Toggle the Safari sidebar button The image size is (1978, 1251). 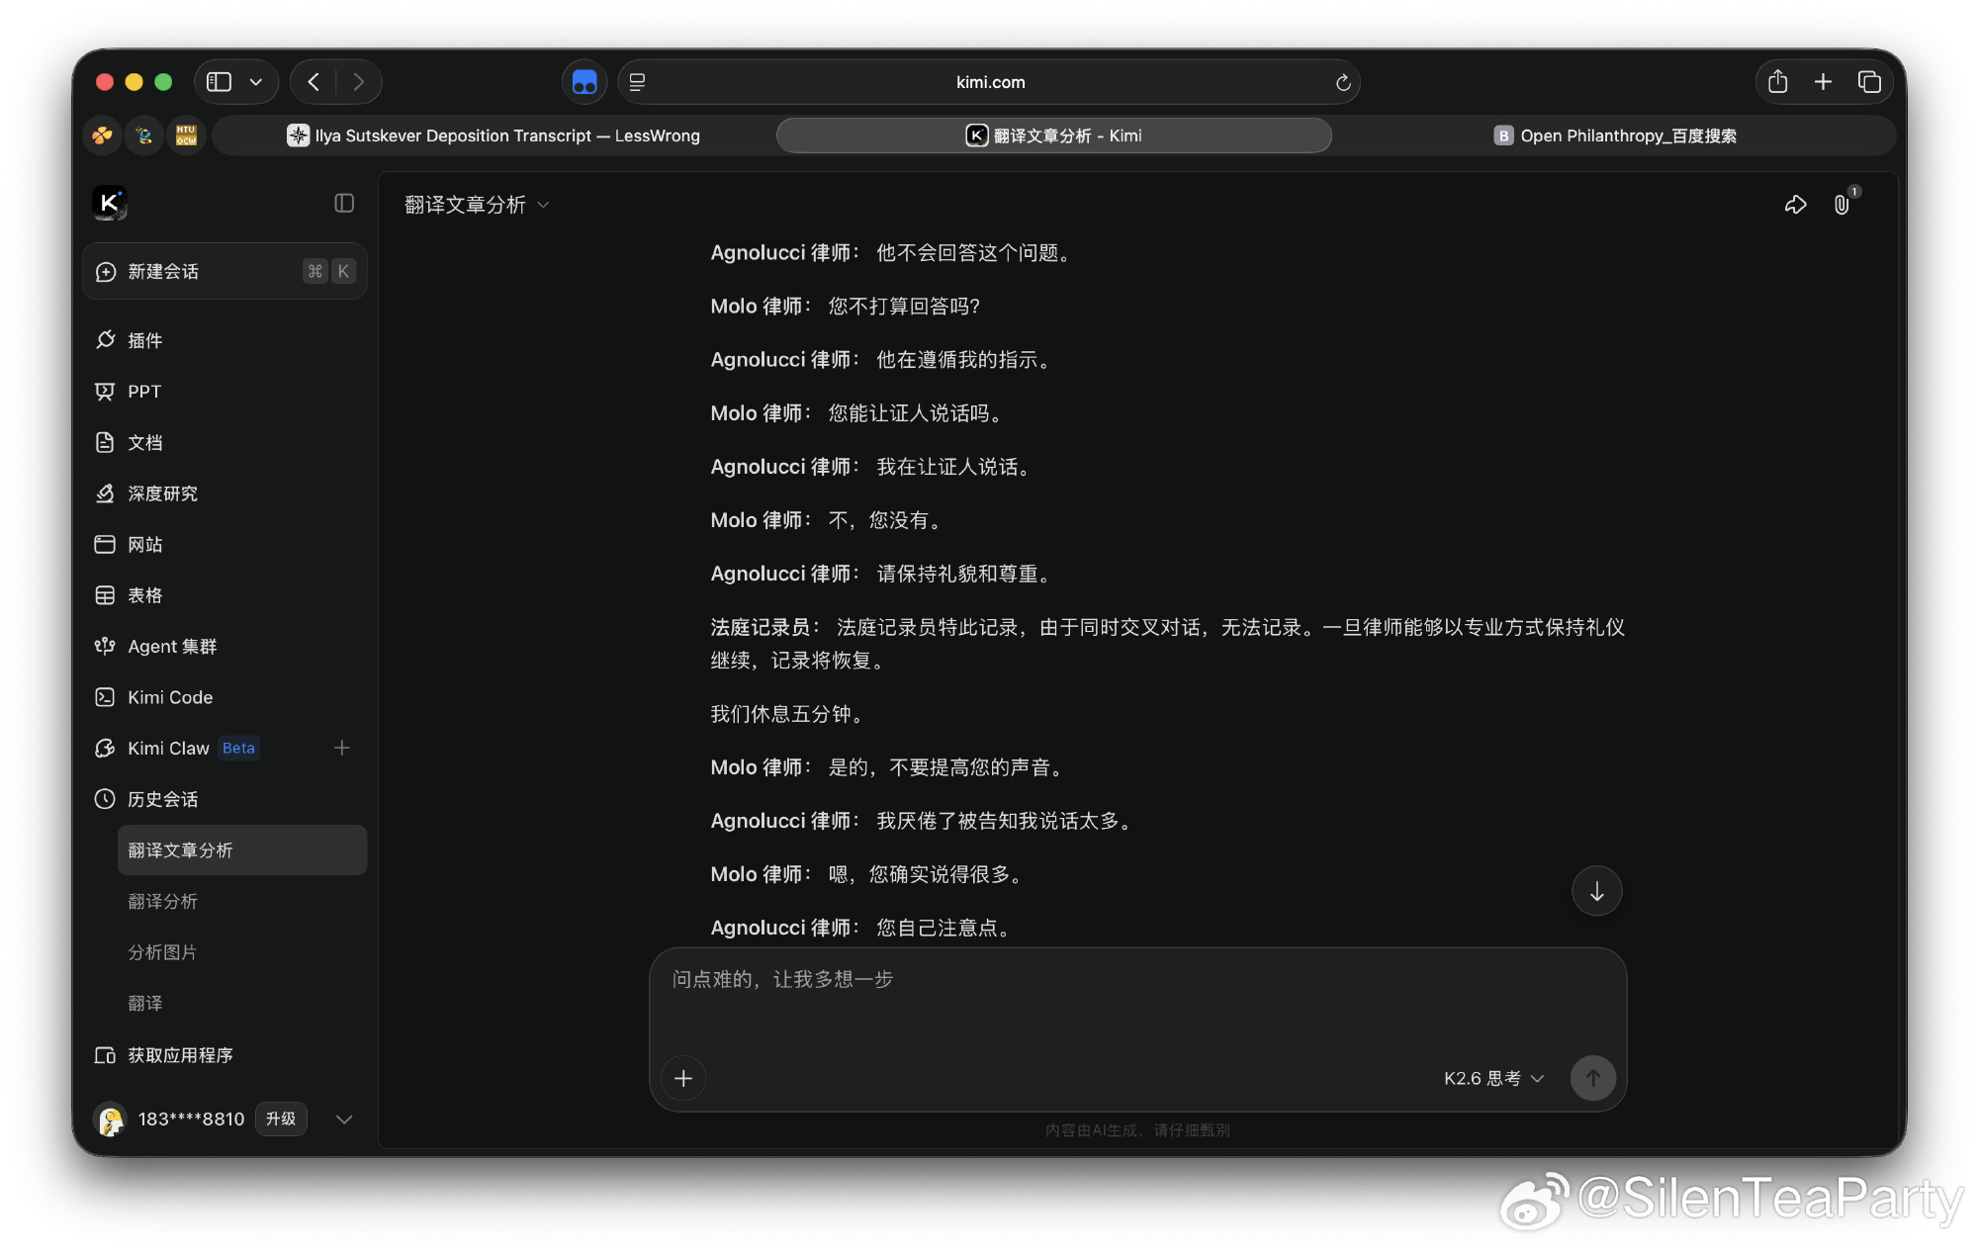click(x=219, y=82)
